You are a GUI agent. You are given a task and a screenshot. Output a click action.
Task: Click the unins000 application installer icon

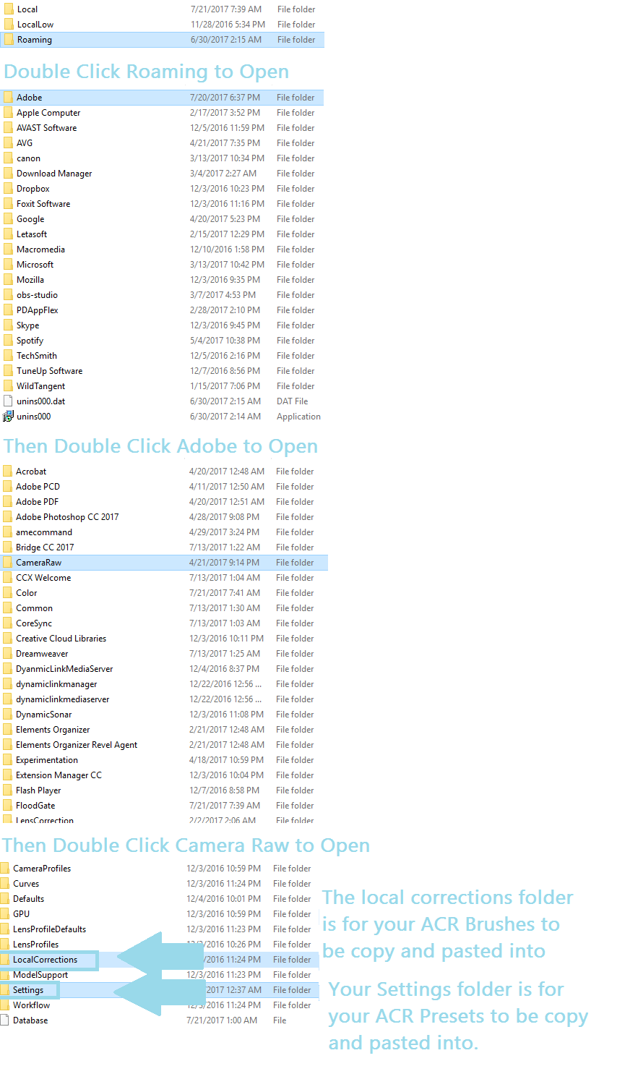[x=8, y=417]
